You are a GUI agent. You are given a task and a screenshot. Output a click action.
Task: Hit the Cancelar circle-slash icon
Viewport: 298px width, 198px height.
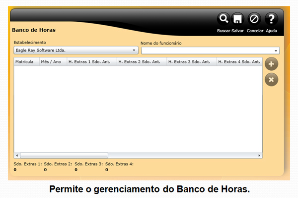point(254,19)
